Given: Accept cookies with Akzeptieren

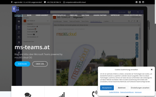Looking at the screenshot, I should [x=107, y=88].
